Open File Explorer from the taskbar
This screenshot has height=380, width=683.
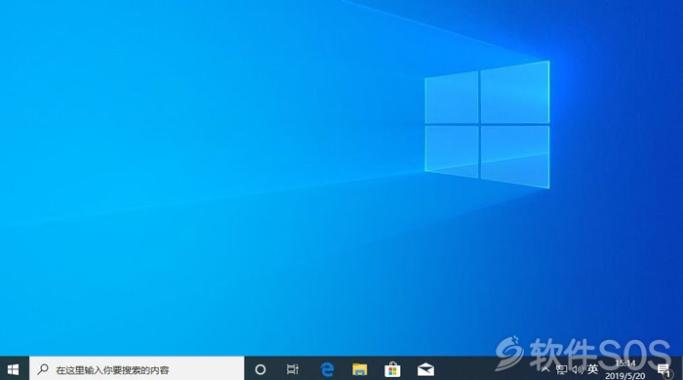pos(360,369)
